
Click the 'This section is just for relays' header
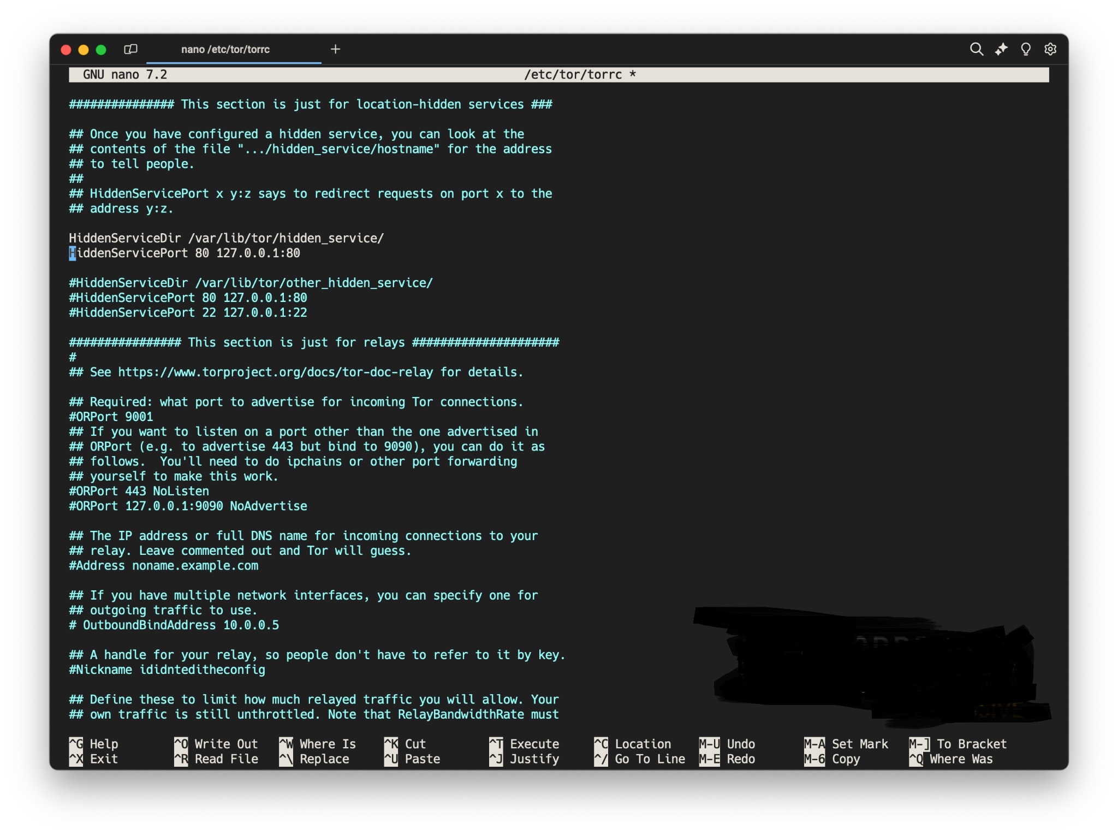314,342
